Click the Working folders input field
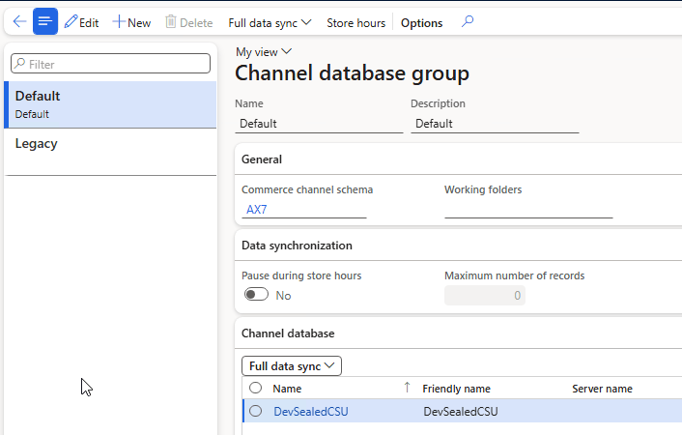The height and width of the screenshot is (435, 682). 527,209
